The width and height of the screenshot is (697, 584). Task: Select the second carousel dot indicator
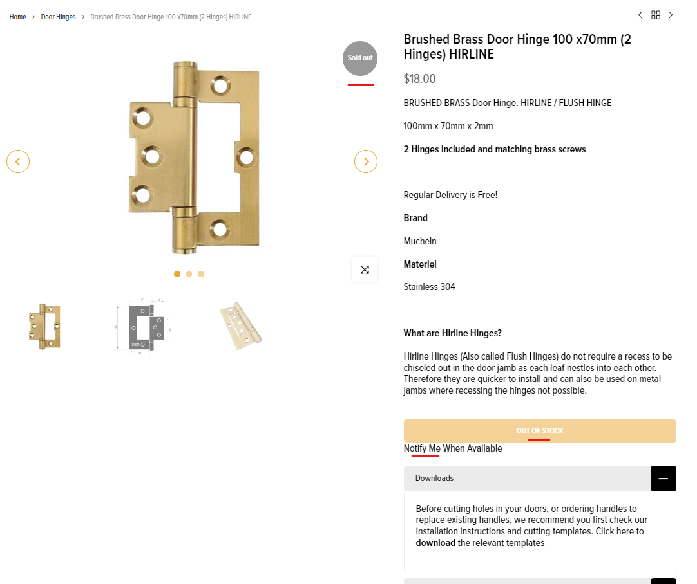pos(189,274)
